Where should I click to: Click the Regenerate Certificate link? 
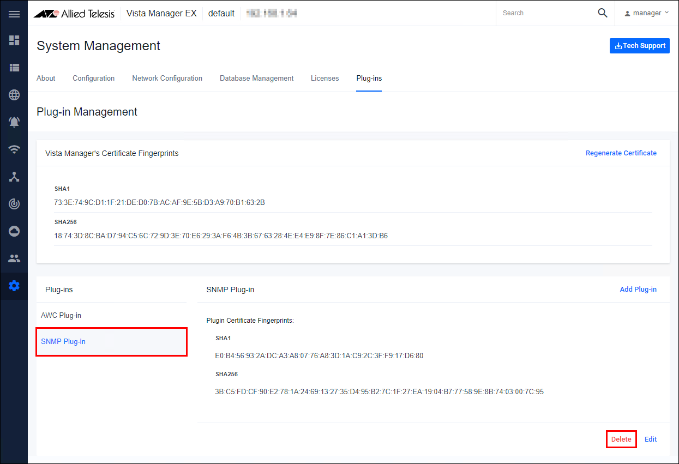click(621, 153)
